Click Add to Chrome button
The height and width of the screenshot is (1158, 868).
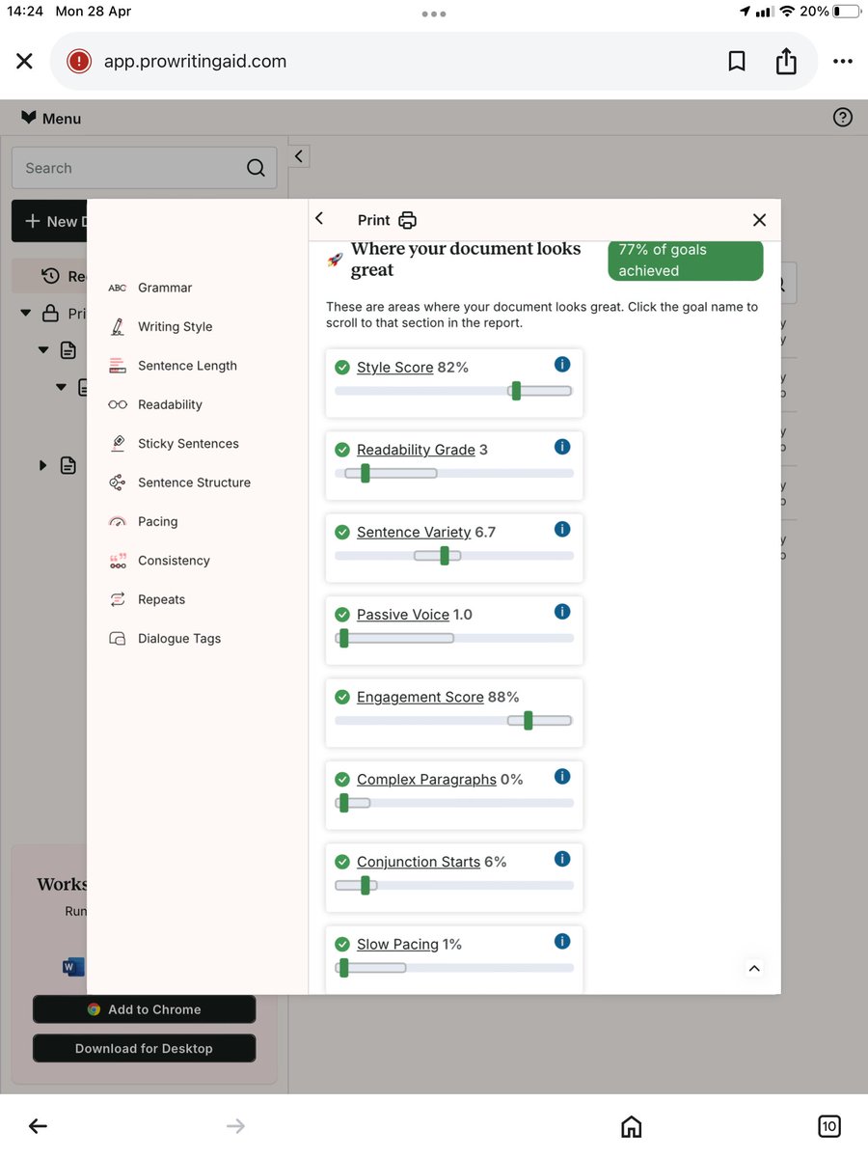(x=145, y=1009)
